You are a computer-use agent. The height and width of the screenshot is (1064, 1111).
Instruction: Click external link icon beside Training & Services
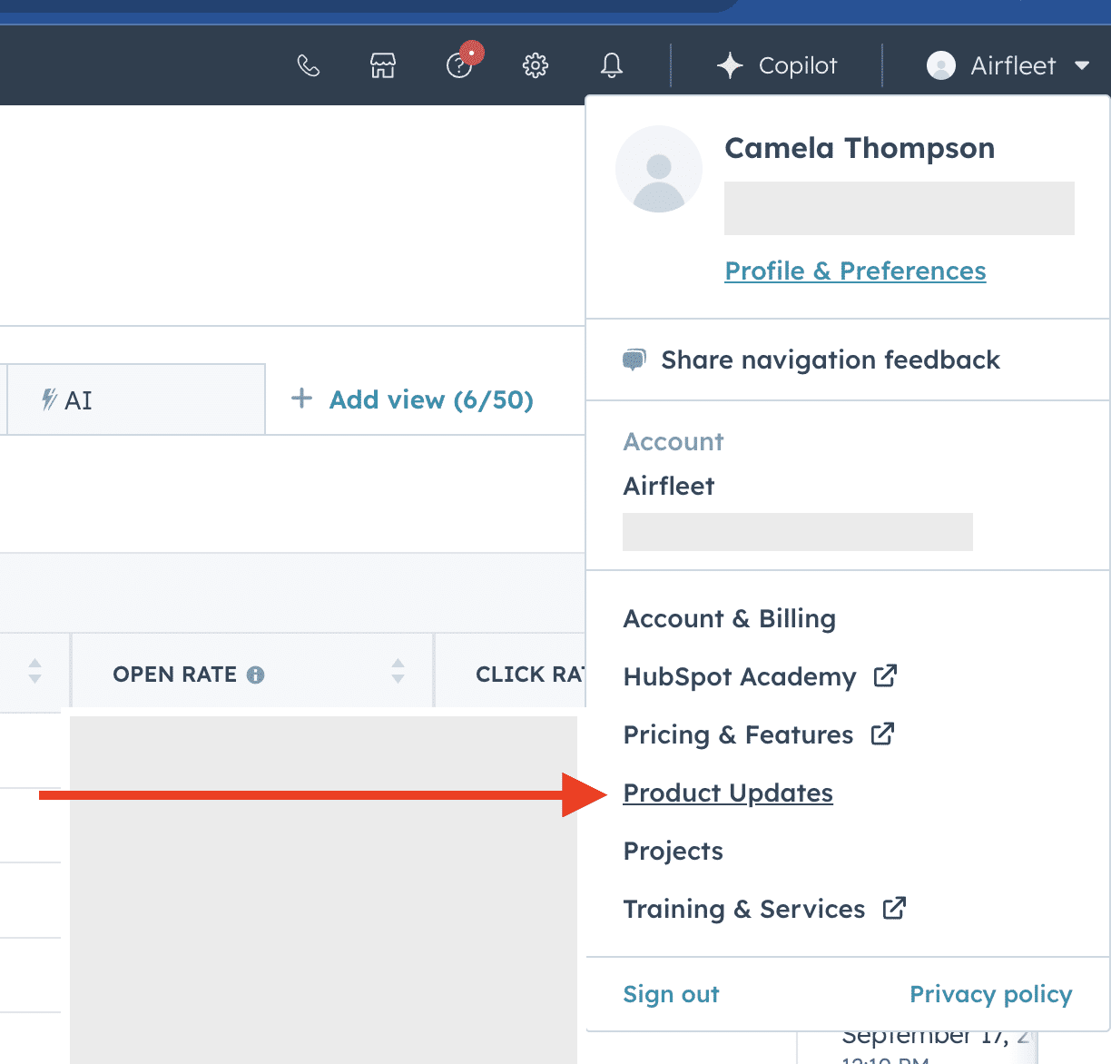tap(894, 908)
